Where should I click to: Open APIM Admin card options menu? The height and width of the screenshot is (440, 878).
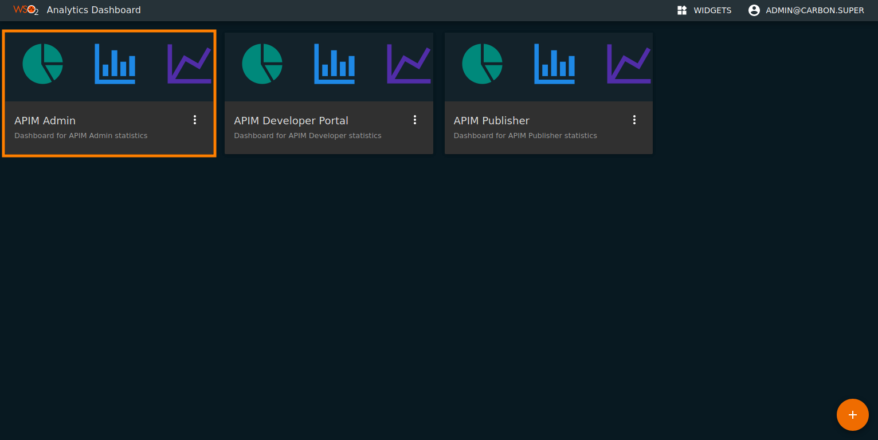[x=195, y=120]
